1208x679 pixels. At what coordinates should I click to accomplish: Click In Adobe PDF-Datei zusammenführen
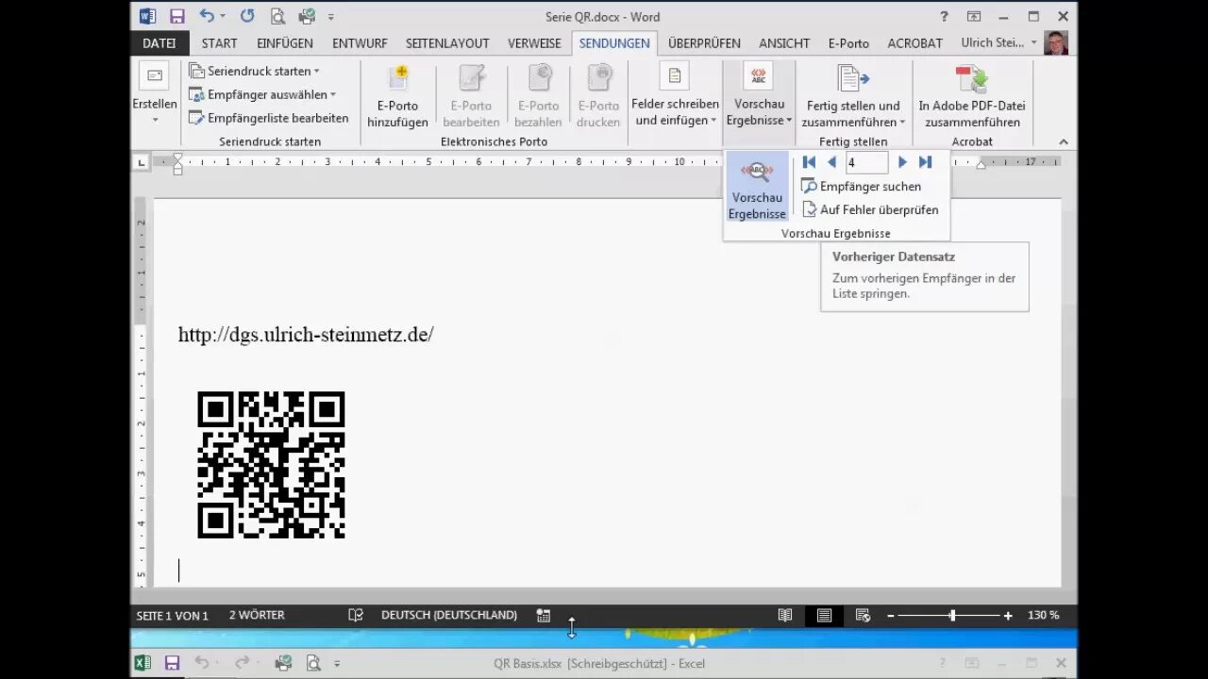pos(971,94)
